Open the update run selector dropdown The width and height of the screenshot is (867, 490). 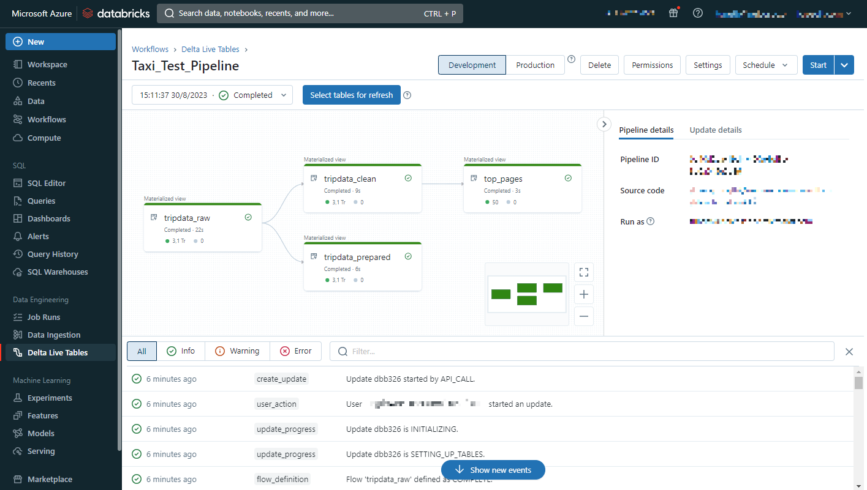[212, 95]
